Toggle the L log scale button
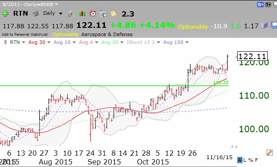 point(245,160)
